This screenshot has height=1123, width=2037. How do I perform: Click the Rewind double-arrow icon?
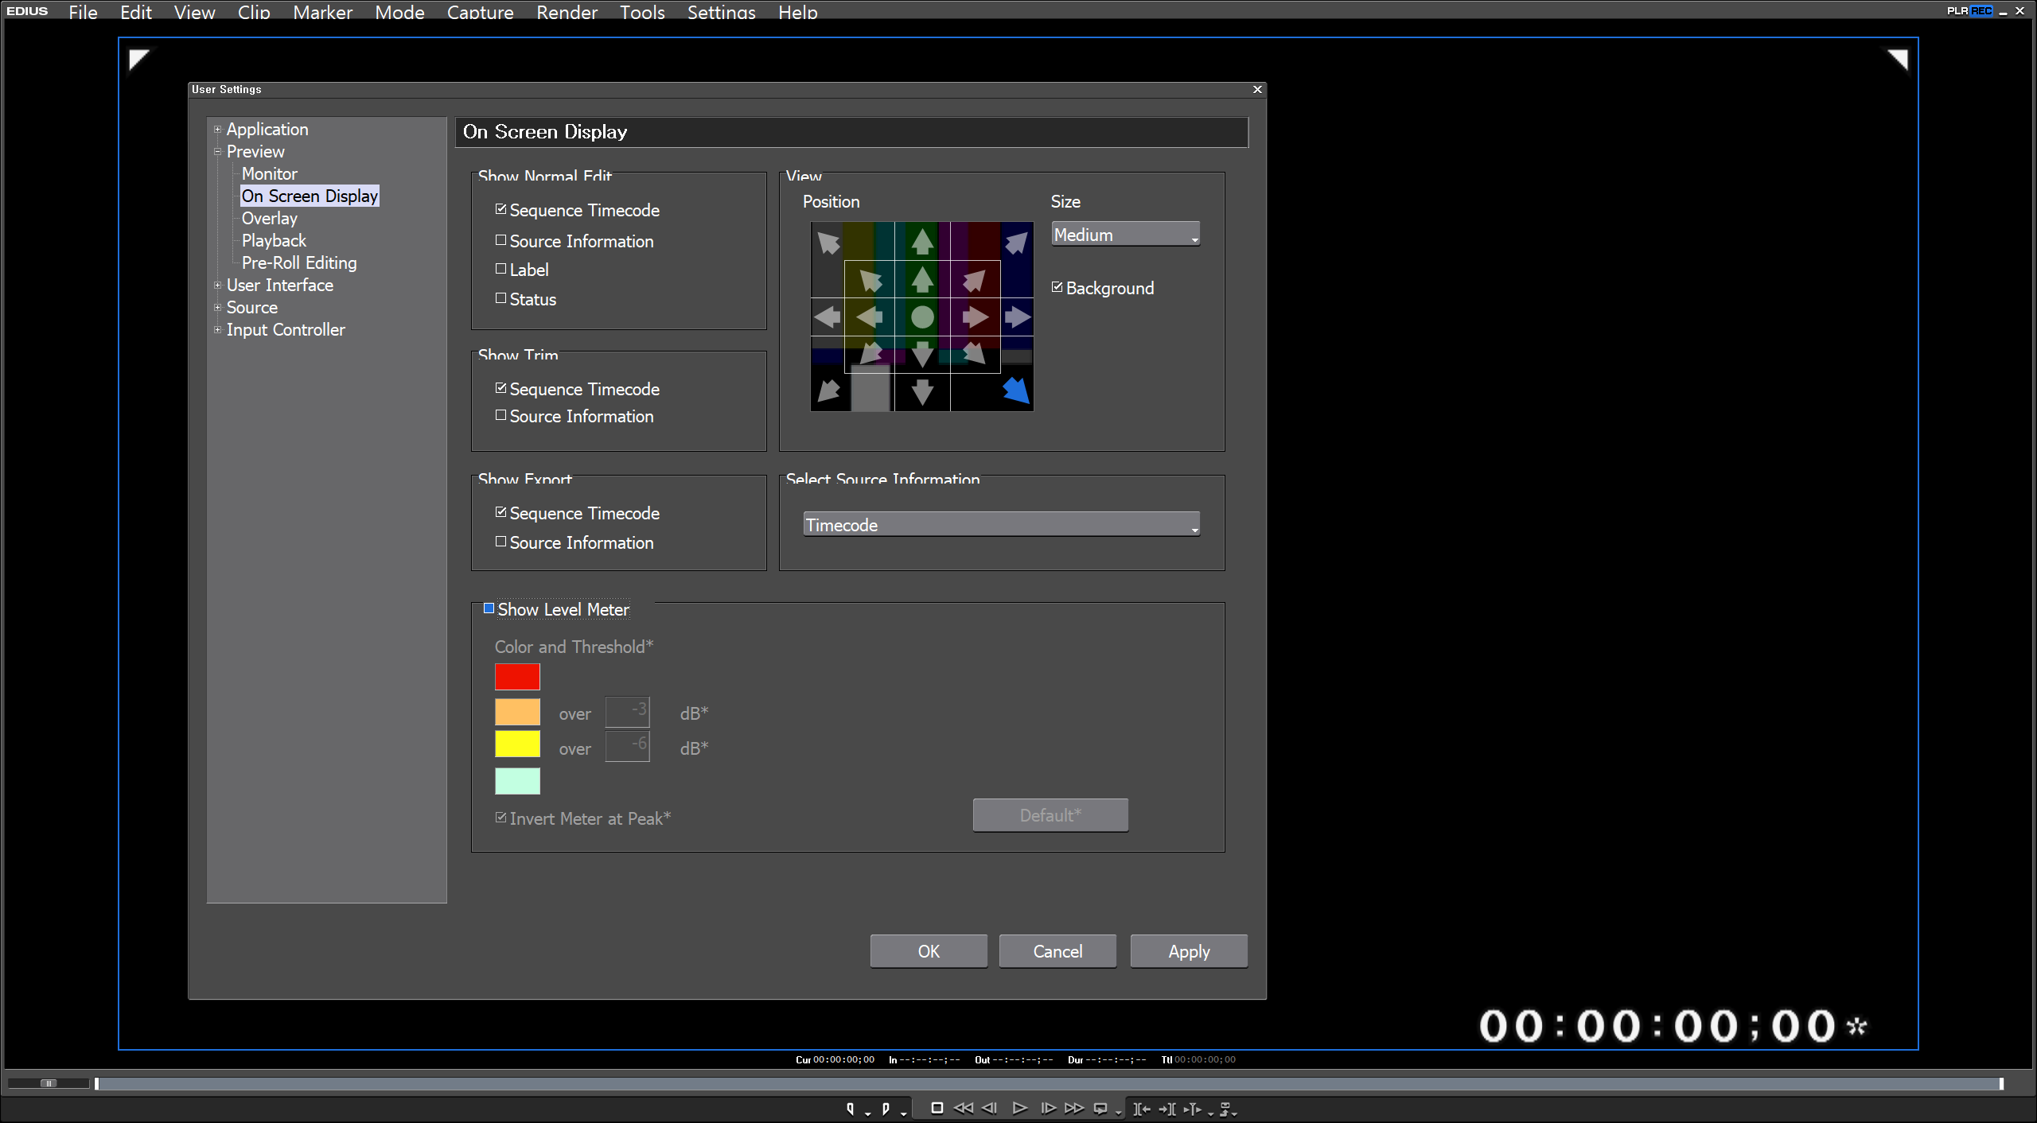[x=963, y=1108]
